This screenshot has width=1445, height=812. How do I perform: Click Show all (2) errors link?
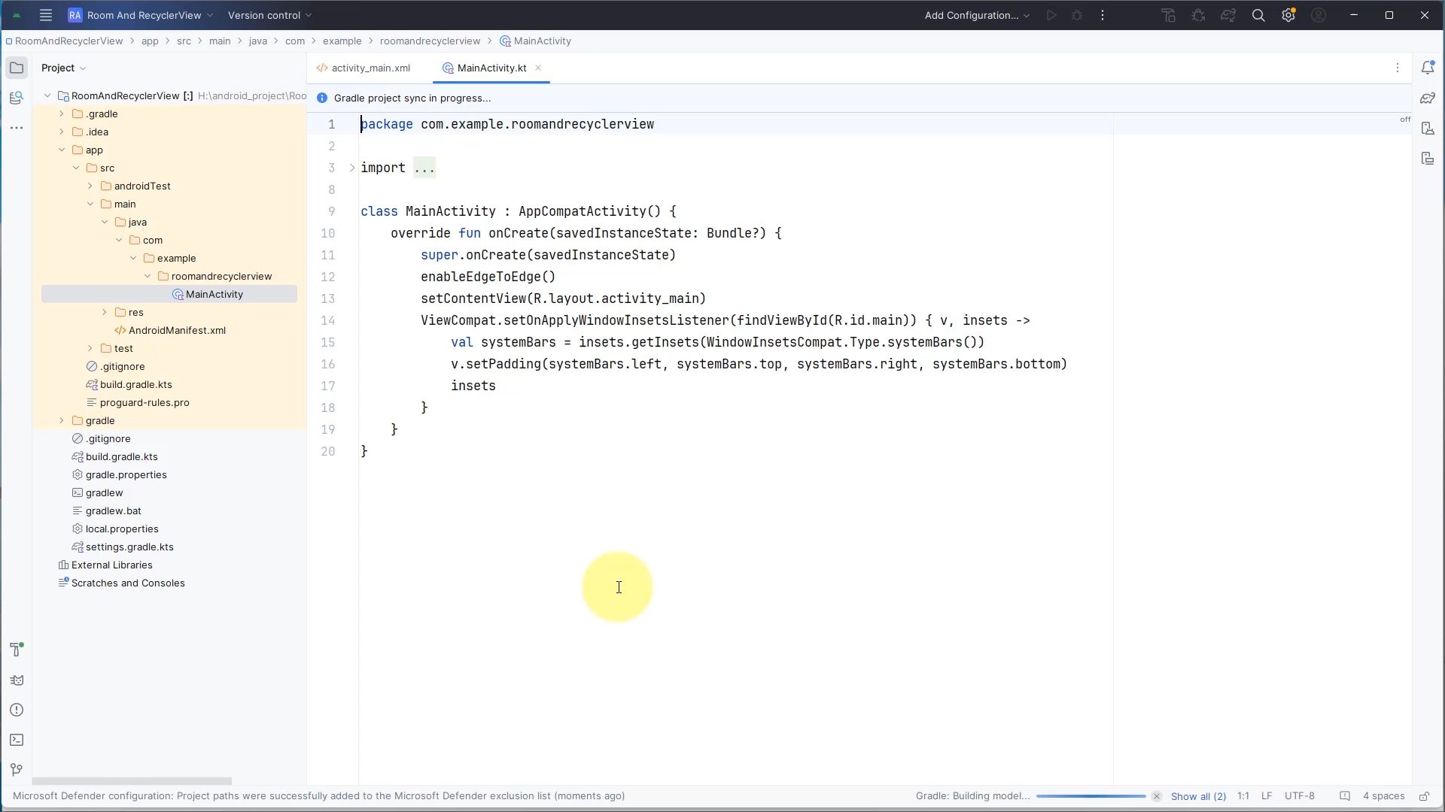pos(1197,795)
